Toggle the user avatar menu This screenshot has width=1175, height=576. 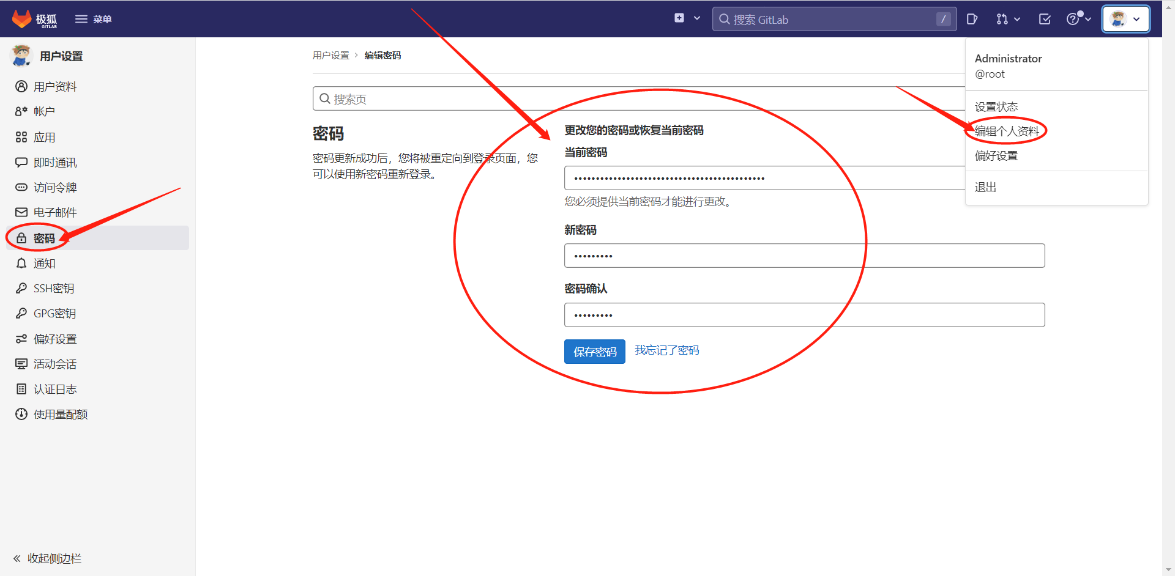pyautogui.click(x=1125, y=19)
